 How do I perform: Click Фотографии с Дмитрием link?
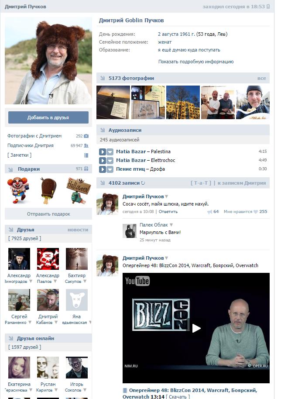pyautogui.click(x=34, y=136)
